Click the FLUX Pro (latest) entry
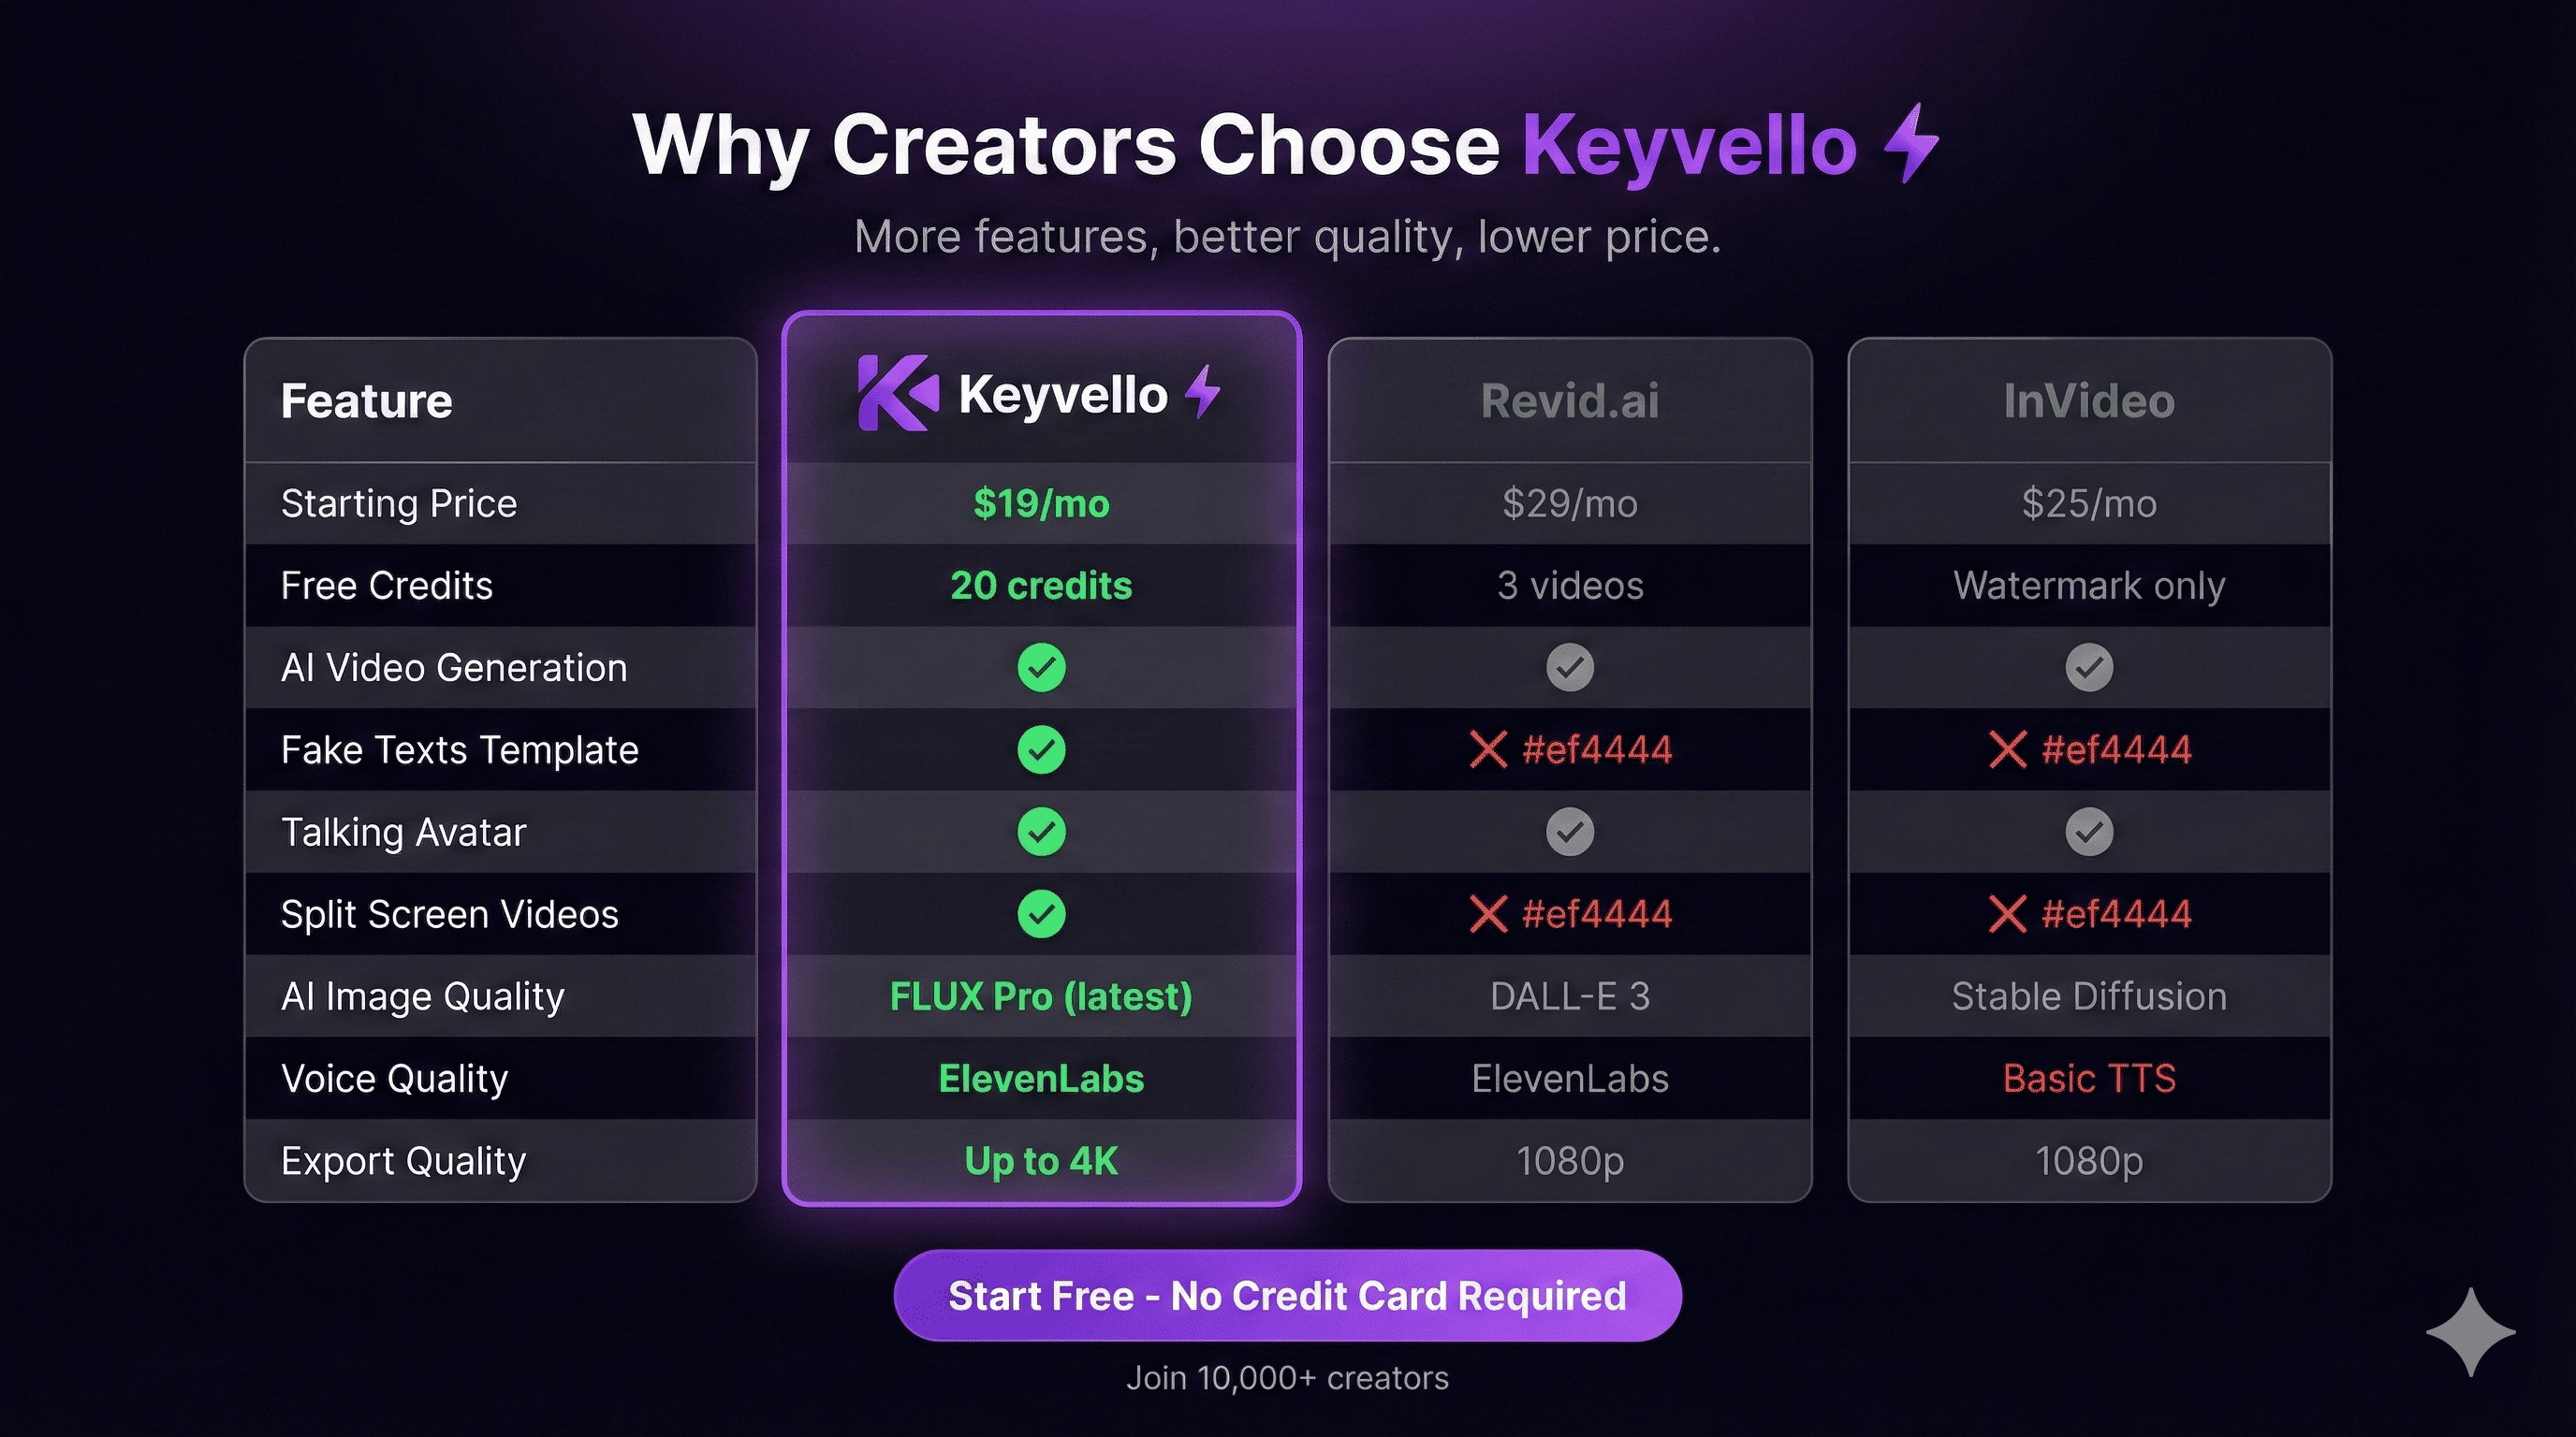Viewport: 2576px width, 1437px height. [x=1041, y=995]
